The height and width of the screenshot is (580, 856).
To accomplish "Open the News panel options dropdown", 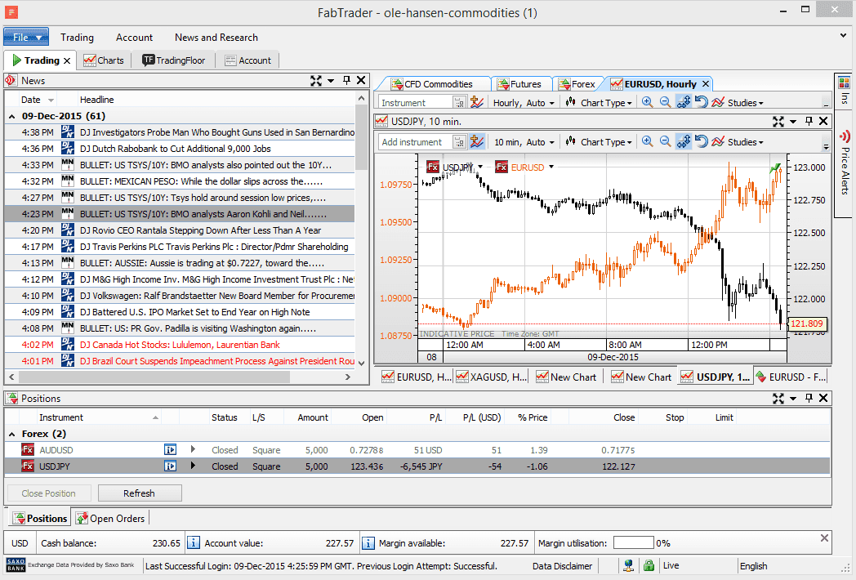I will [331, 81].
